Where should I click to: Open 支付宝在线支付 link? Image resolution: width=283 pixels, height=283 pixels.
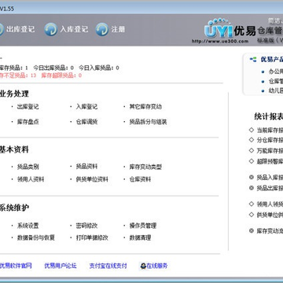[x=108, y=266]
